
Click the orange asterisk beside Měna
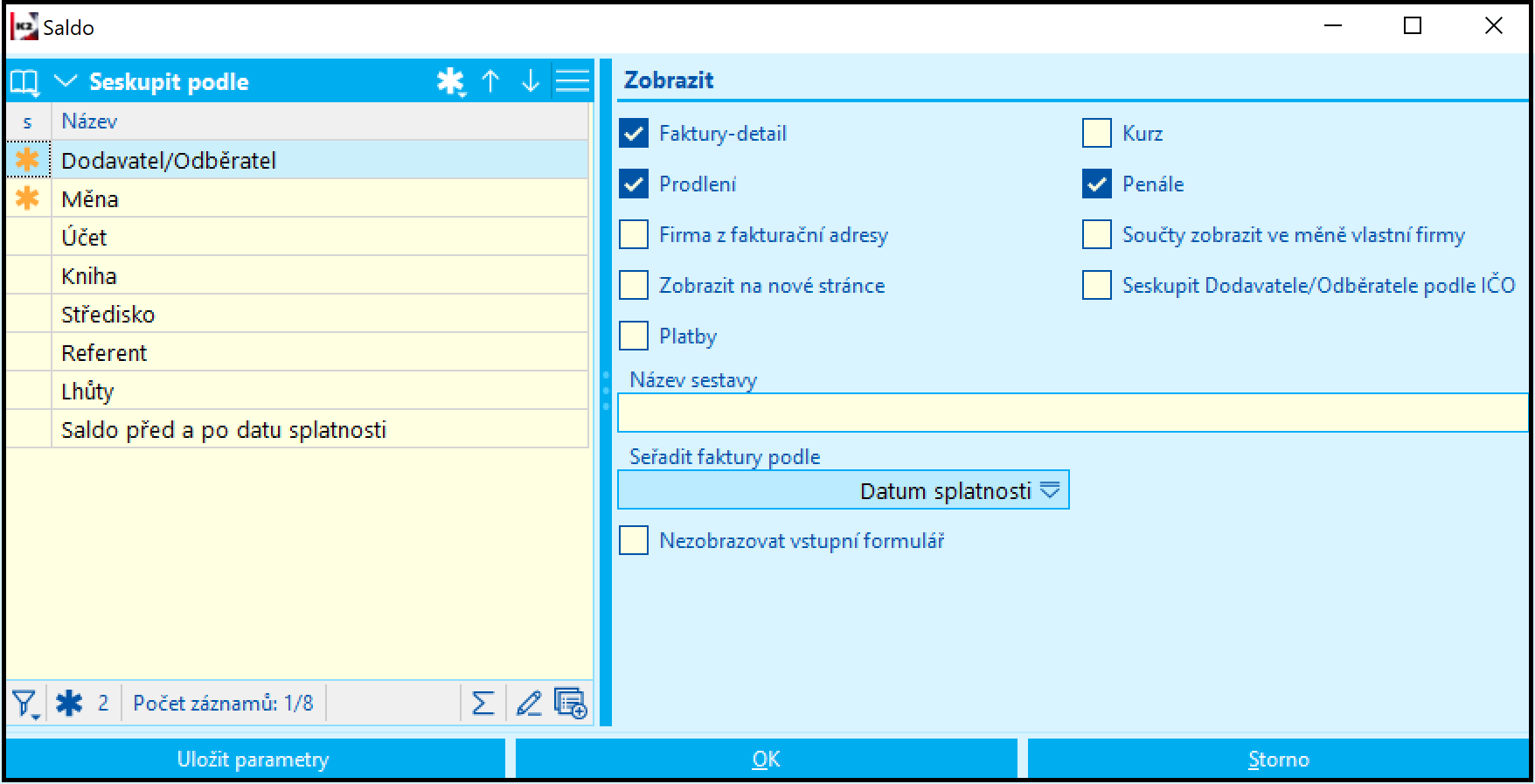pos(28,198)
